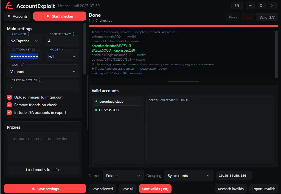The width and height of the screenshot is (281, 194).
Task: Click the Valid: 2/7 counter button
Action: pos(267,17)
